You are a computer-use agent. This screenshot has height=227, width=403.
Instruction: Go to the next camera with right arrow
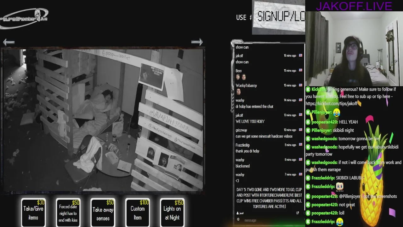[197, 42]
